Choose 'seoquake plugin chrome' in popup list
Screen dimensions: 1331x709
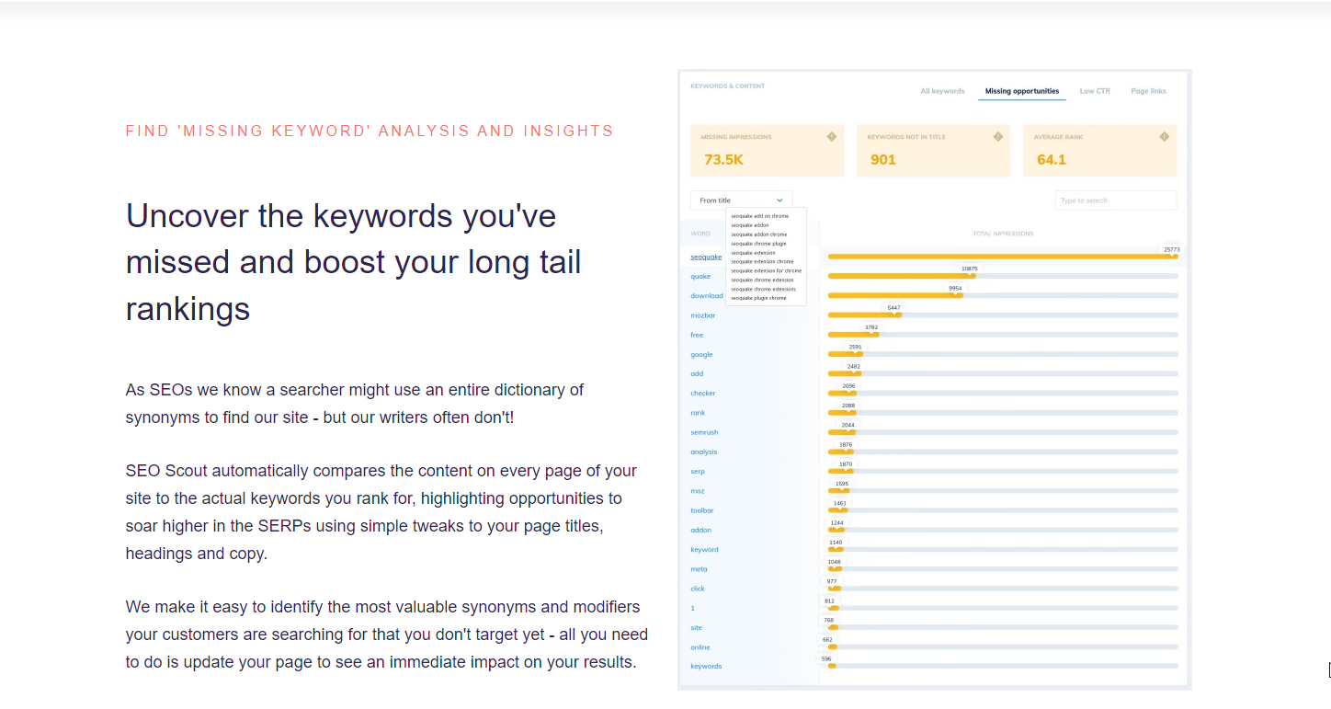pyautogui.click(x=758, y=298)
